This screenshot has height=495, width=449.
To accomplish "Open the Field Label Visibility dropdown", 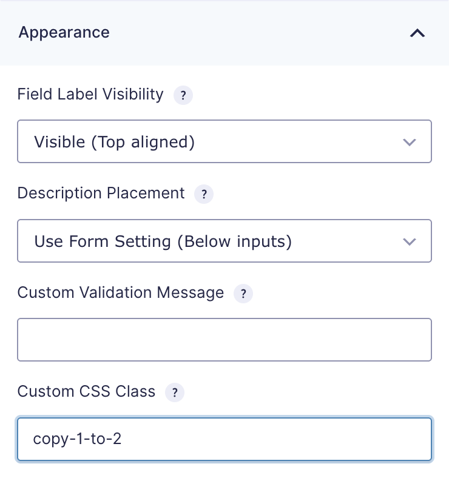I will point(224,141).
